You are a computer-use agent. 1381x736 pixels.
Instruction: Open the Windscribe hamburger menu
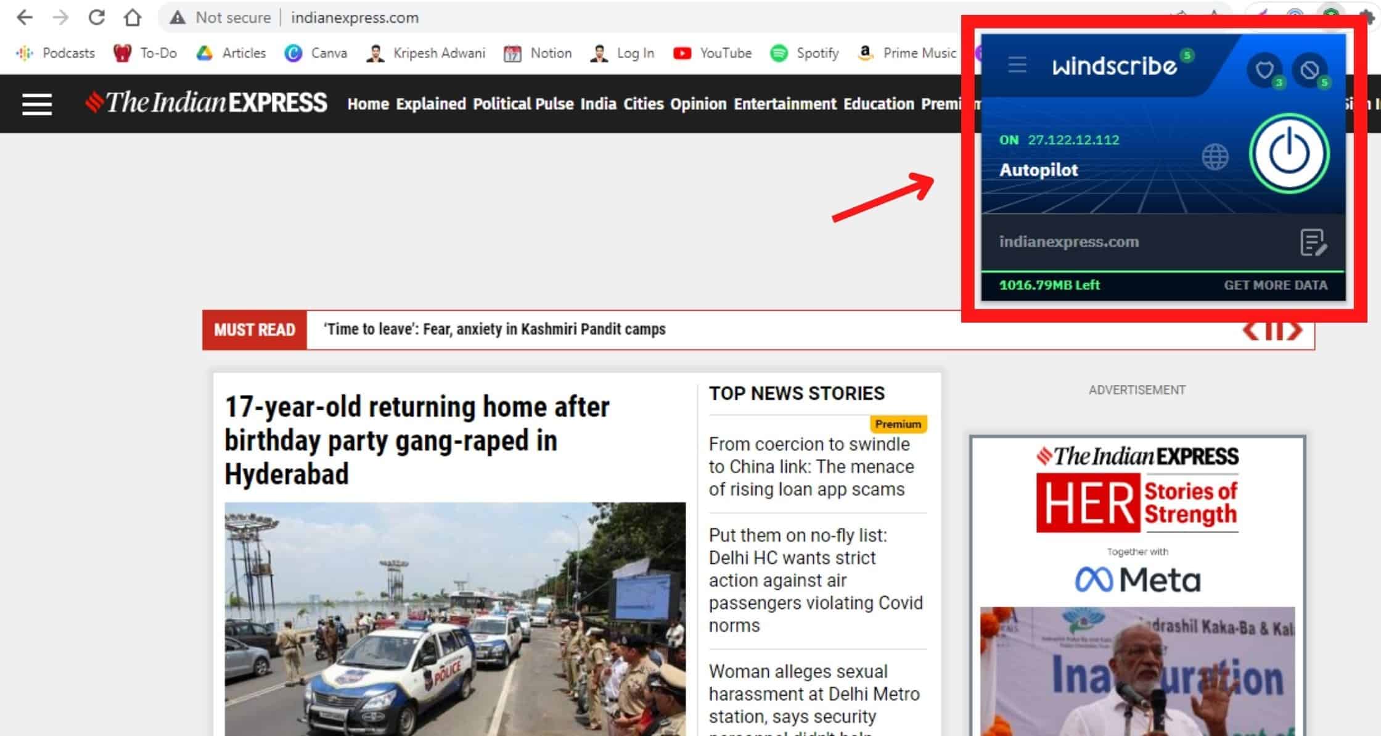[1017, 65]
